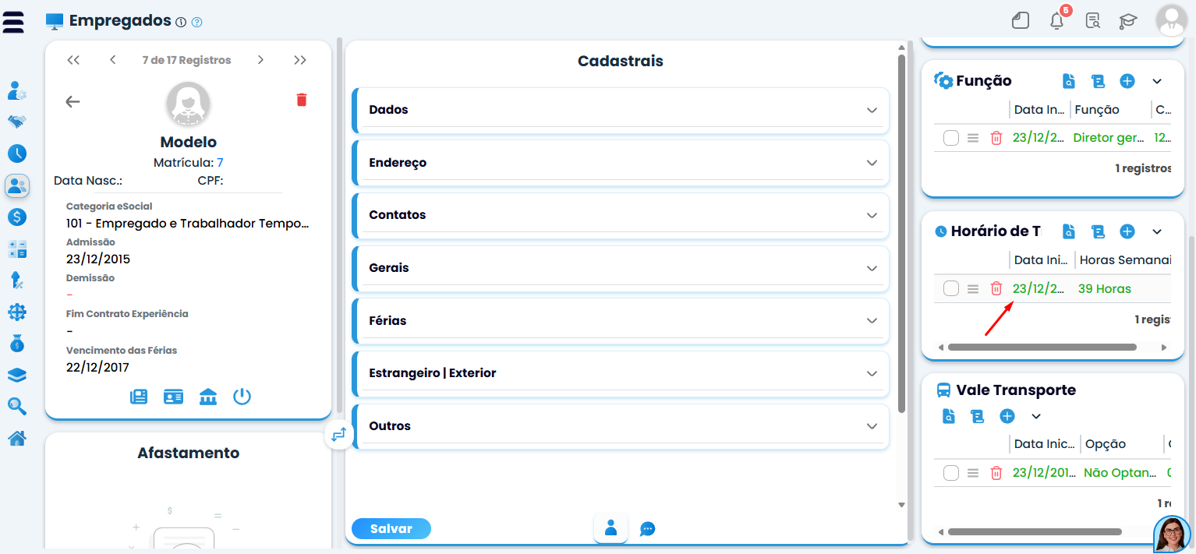Open the notifications bell

tap(1057, 20)
